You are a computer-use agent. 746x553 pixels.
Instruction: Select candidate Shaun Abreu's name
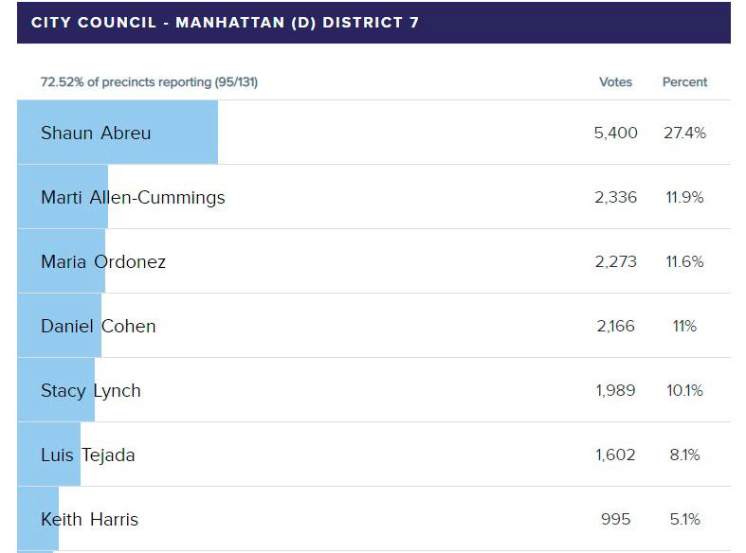(x=96, y=134)
